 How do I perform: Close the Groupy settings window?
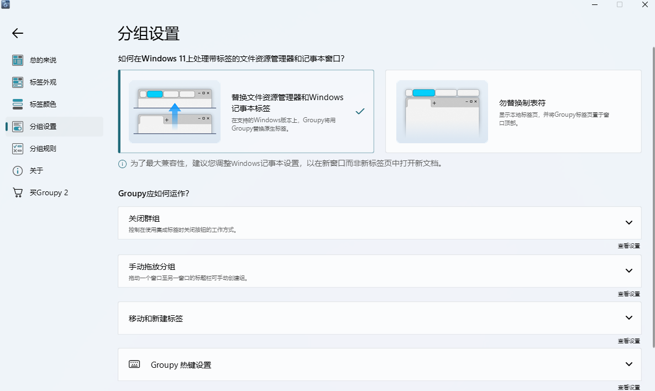pos(644,4)
